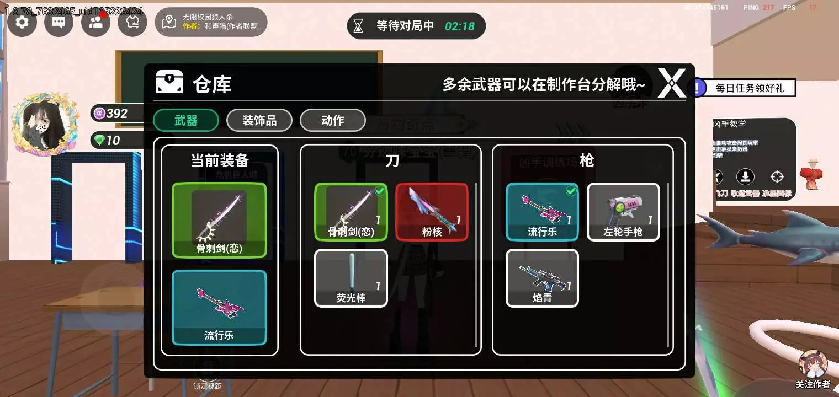
Task: Switch to the 动作 tab
Action: click(333, 120)
